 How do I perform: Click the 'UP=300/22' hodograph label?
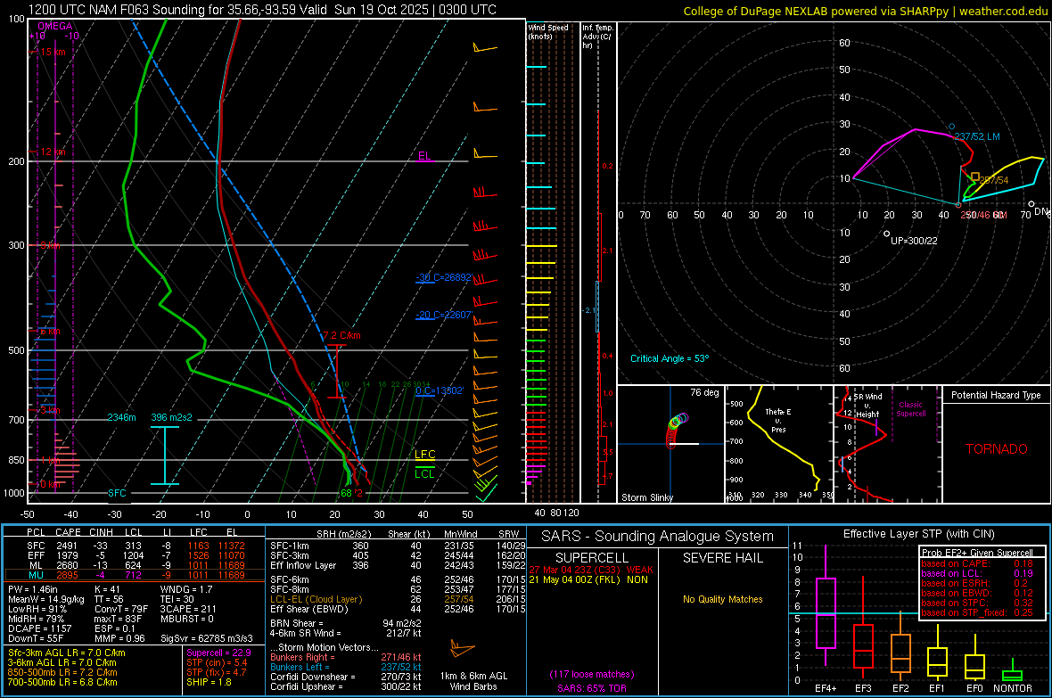tap(914, 241)
